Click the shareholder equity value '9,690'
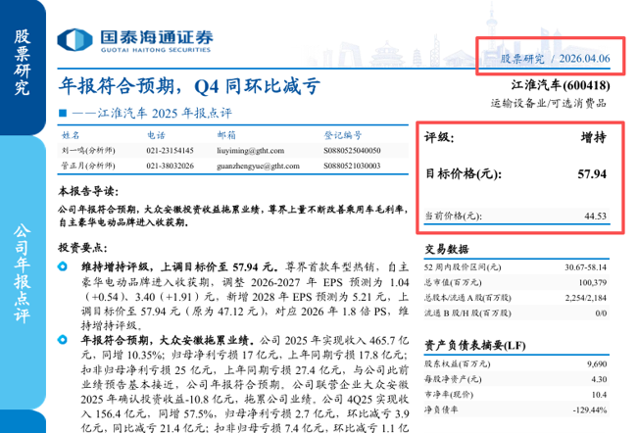Image resolution: width=637 pixels, height=433 pixels. pos(597,364)
